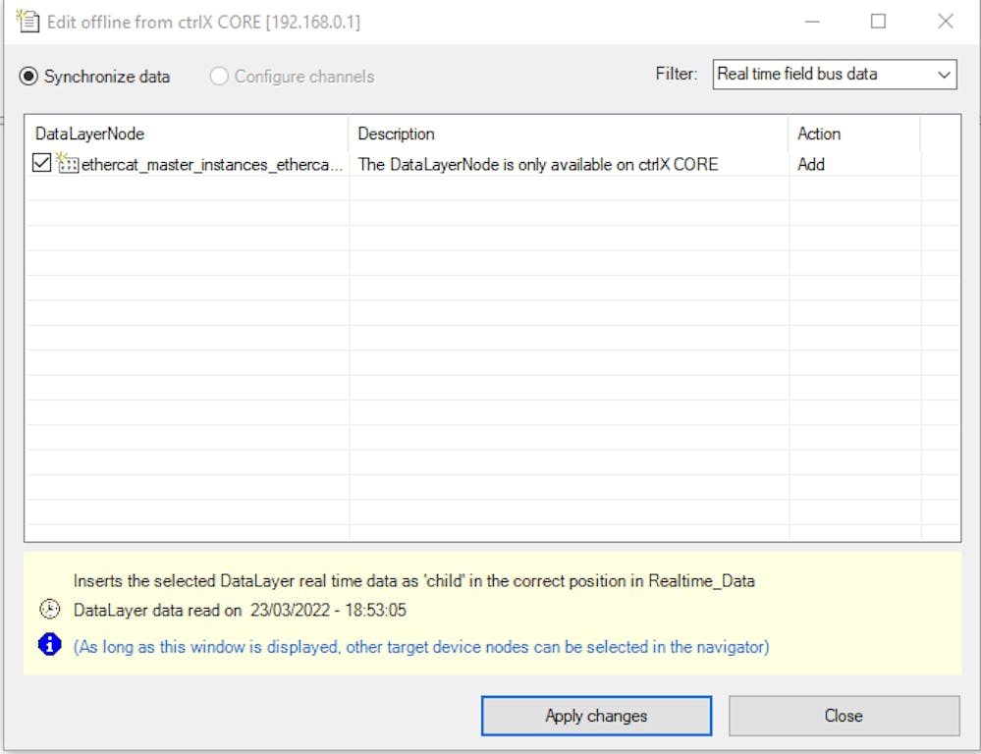The image size is (981, 754).
Task: Click the Add action cell
Action: click(x=811, y=165)
